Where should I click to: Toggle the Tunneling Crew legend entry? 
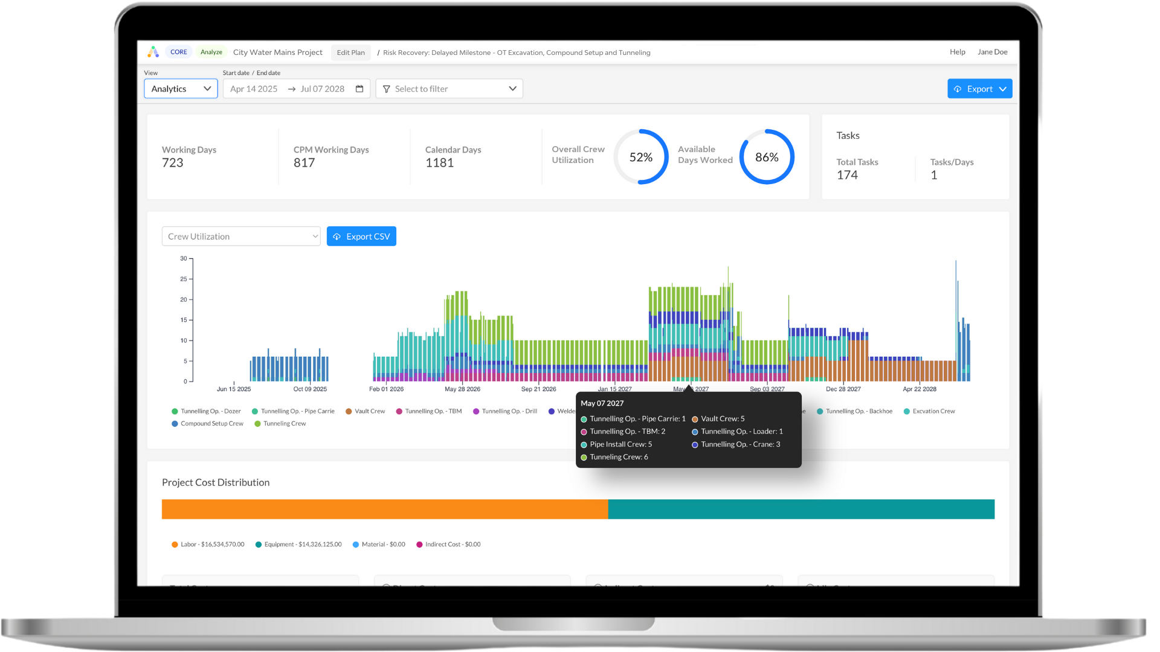(x=280, y=423)
